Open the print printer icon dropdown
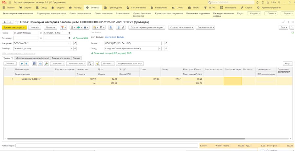This screenshot has height=151, width=295. pyautogui.click(x=86, y=27)
